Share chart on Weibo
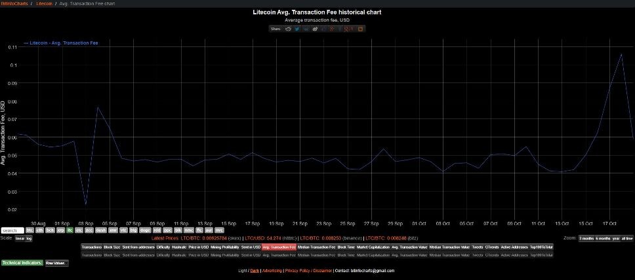The width and height of the screenshot is (635, 280). [315, 29]
